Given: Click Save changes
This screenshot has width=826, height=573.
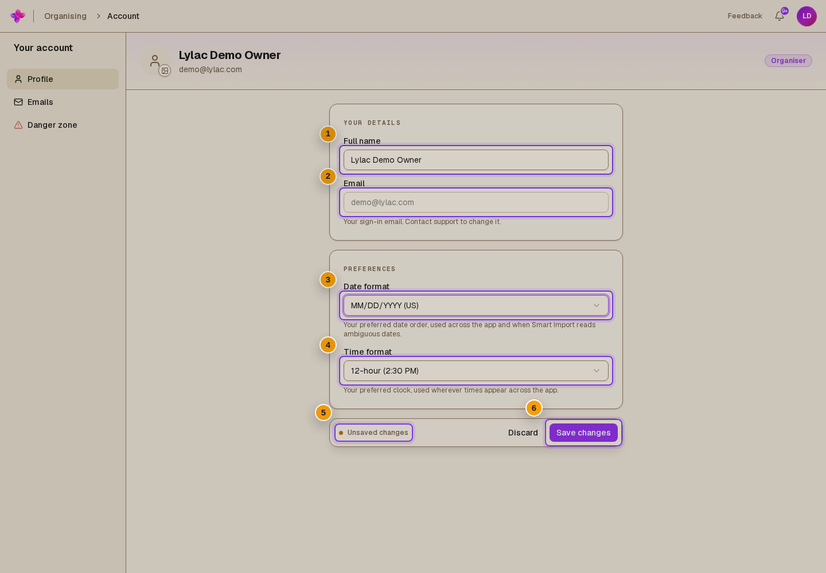Looking at the screenshot, I should [x=583, y=433].
